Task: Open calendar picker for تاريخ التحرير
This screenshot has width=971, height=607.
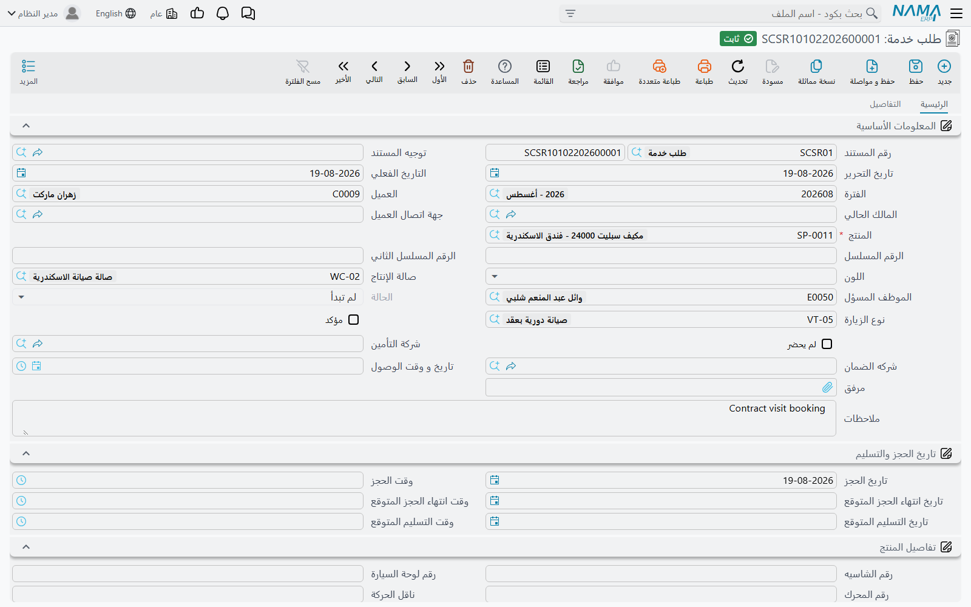Action: [495, 174]
